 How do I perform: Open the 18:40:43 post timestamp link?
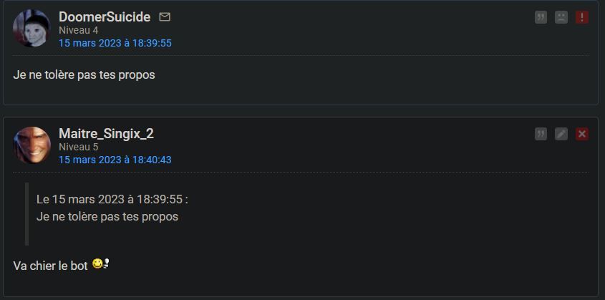point(115,160)
